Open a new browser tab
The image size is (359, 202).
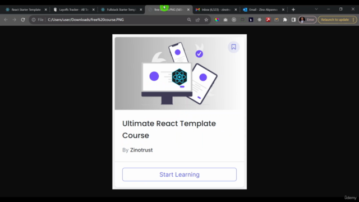(x=293, y=10)
